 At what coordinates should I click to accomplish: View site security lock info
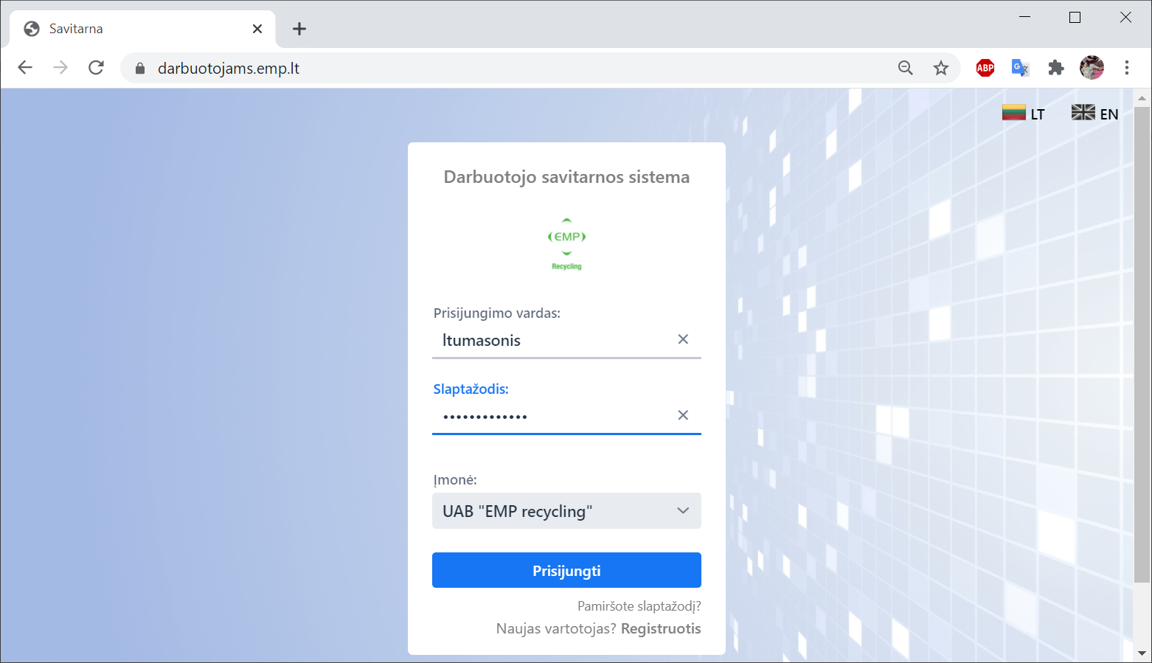point(140,69)
